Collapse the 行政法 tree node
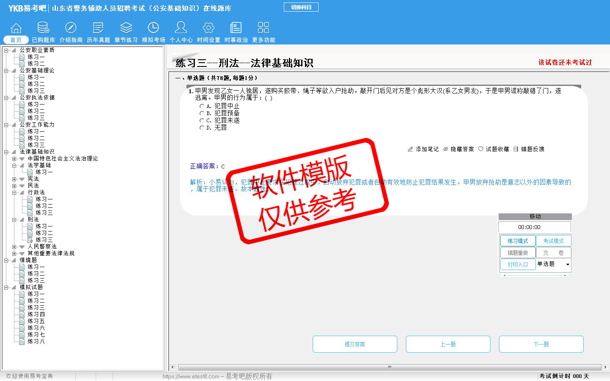 point(14,193)
